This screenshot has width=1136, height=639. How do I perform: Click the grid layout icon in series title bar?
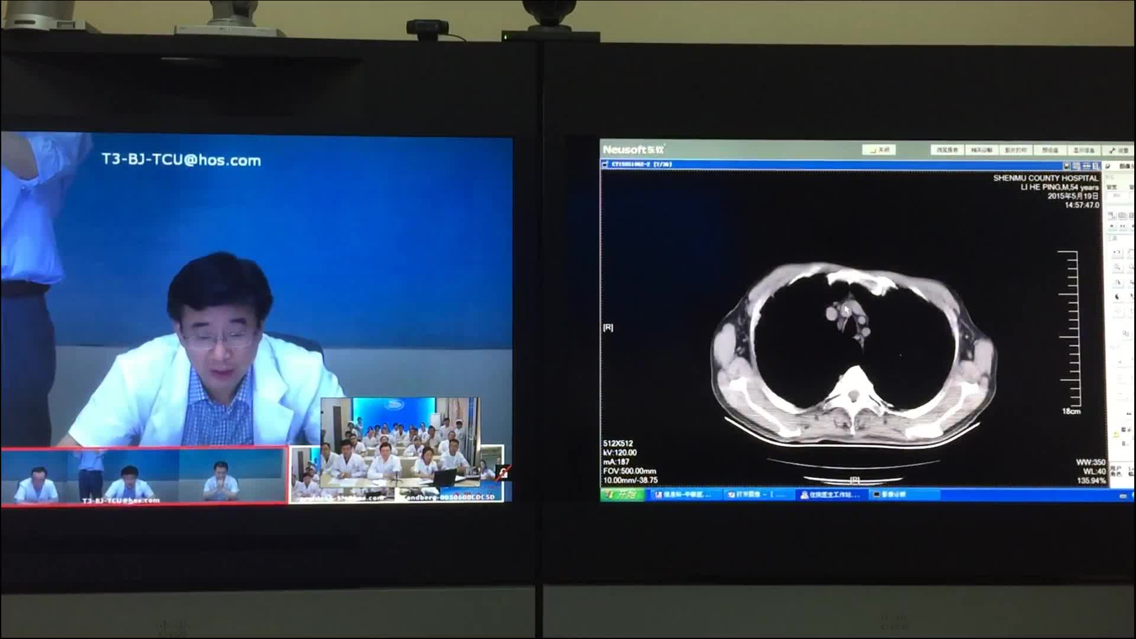click(1077, 166)
